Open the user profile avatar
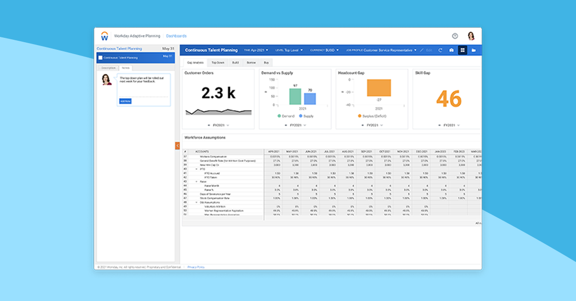The height and width of the screenshot is (301, 576). (471, 36)
